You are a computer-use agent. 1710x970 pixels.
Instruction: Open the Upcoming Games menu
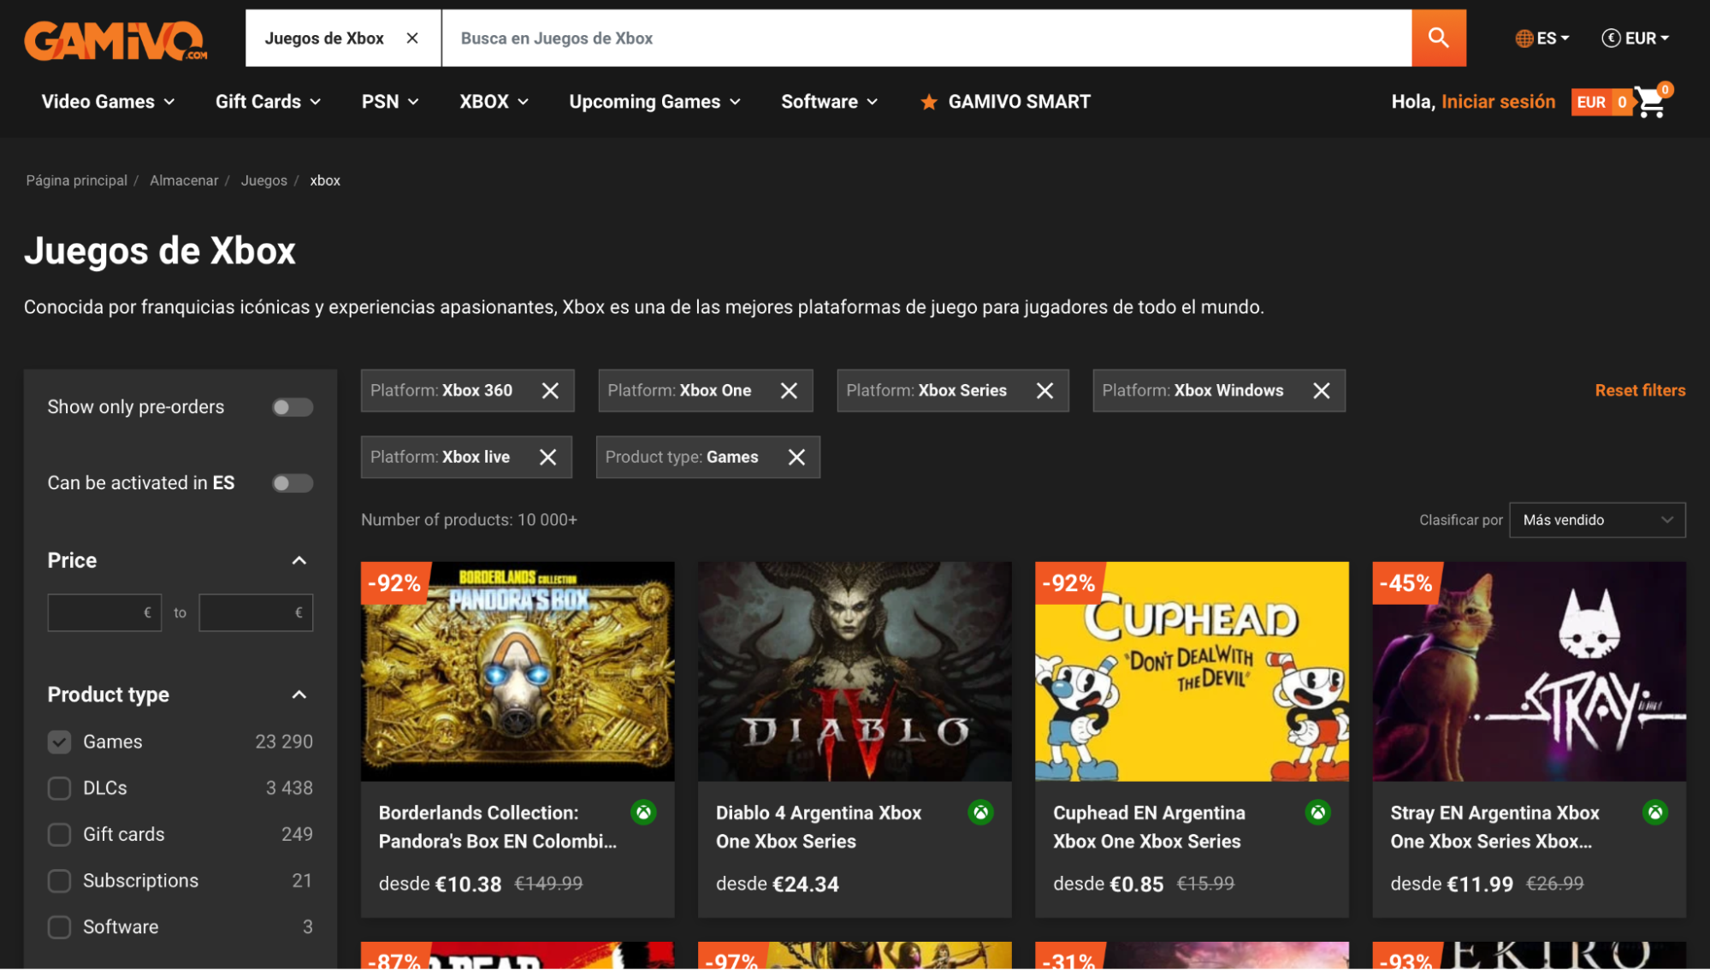tap(654, 102)
